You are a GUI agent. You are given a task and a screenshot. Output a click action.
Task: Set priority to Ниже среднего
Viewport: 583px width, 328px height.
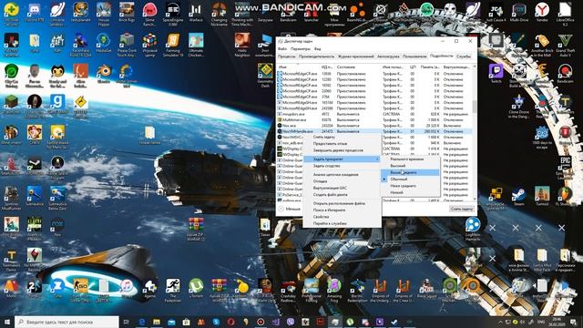(x=411, y=186)
